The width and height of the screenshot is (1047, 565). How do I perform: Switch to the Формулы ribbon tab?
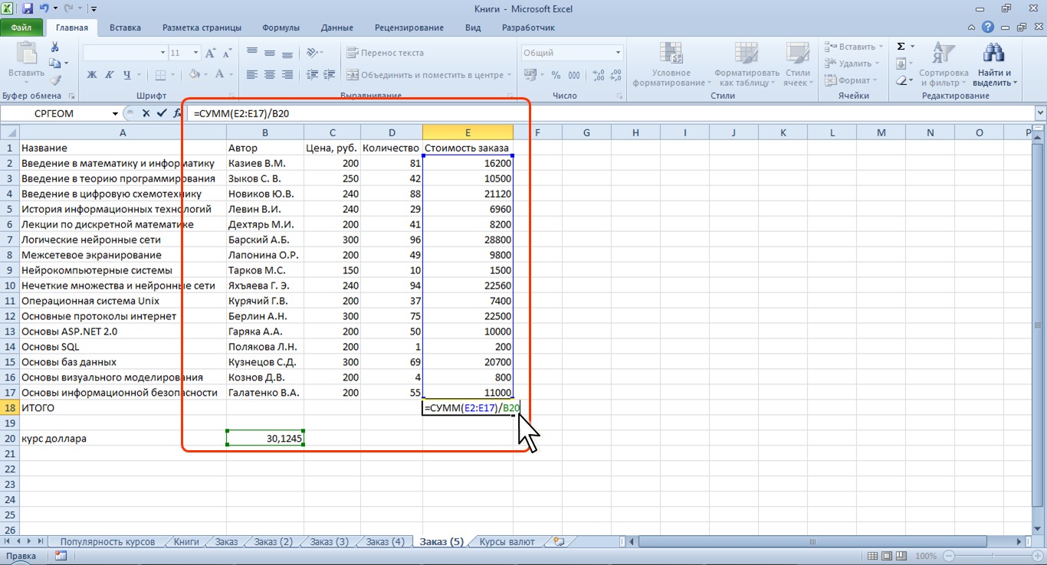(281, 28)
